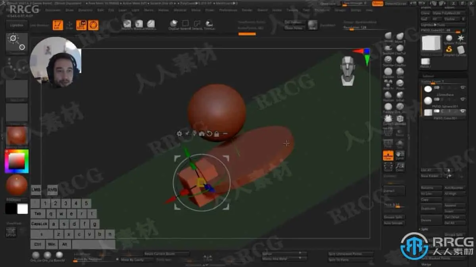Click the Duplicate subtool button

coord(431,208)
